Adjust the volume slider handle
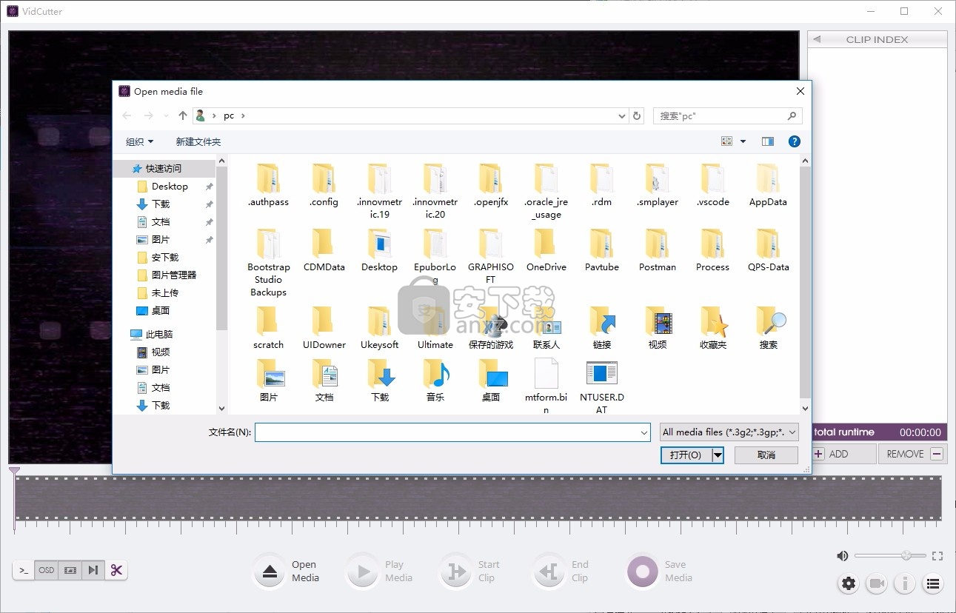The height and width of the screenshot is (613, 956). tap(906, 556)
